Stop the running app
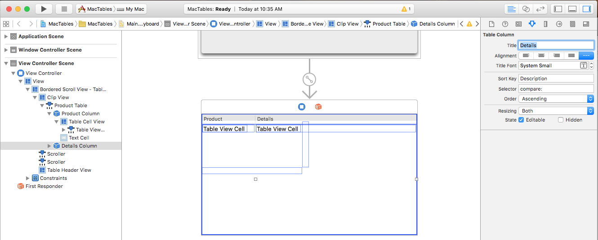The width and height of the screenshot is (598, 240). (64, 9)
